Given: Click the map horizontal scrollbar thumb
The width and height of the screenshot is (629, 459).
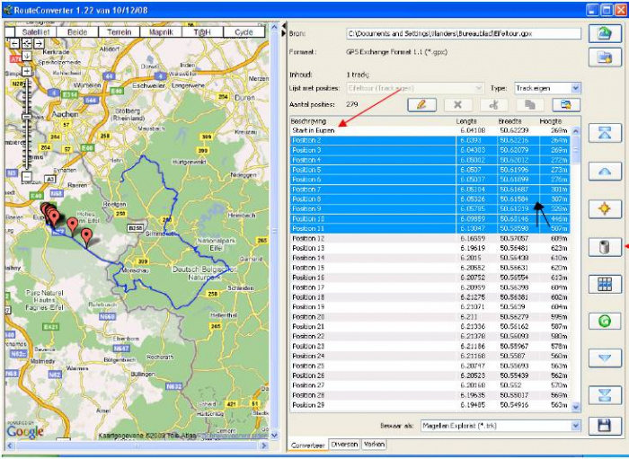Looking at the screenshot, I should point(137,446).
